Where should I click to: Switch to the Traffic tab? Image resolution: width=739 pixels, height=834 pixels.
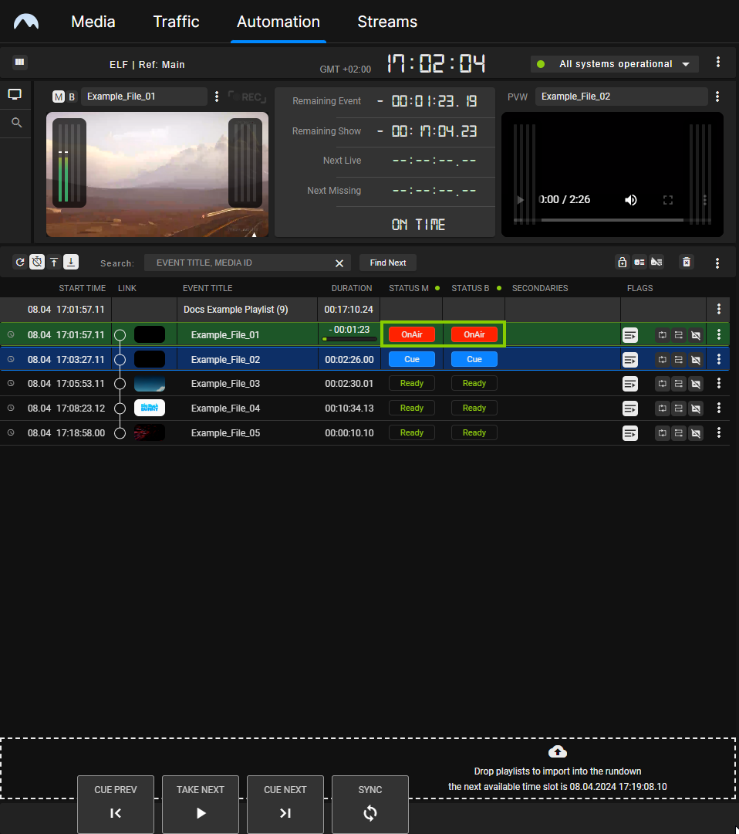(176, 22)
